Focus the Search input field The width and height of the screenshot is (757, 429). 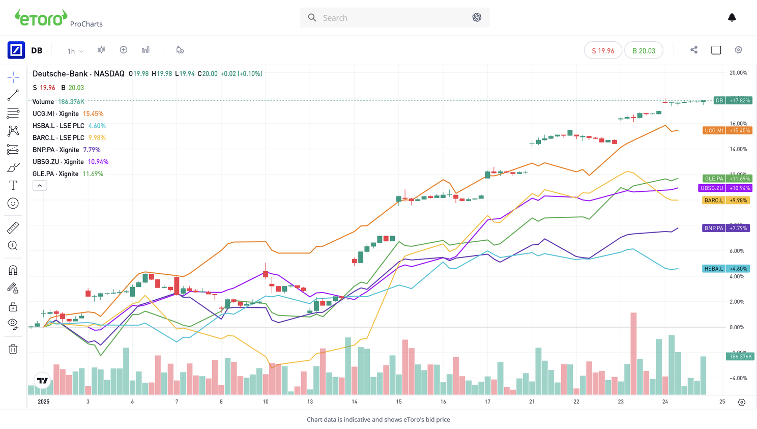[394, 18]
